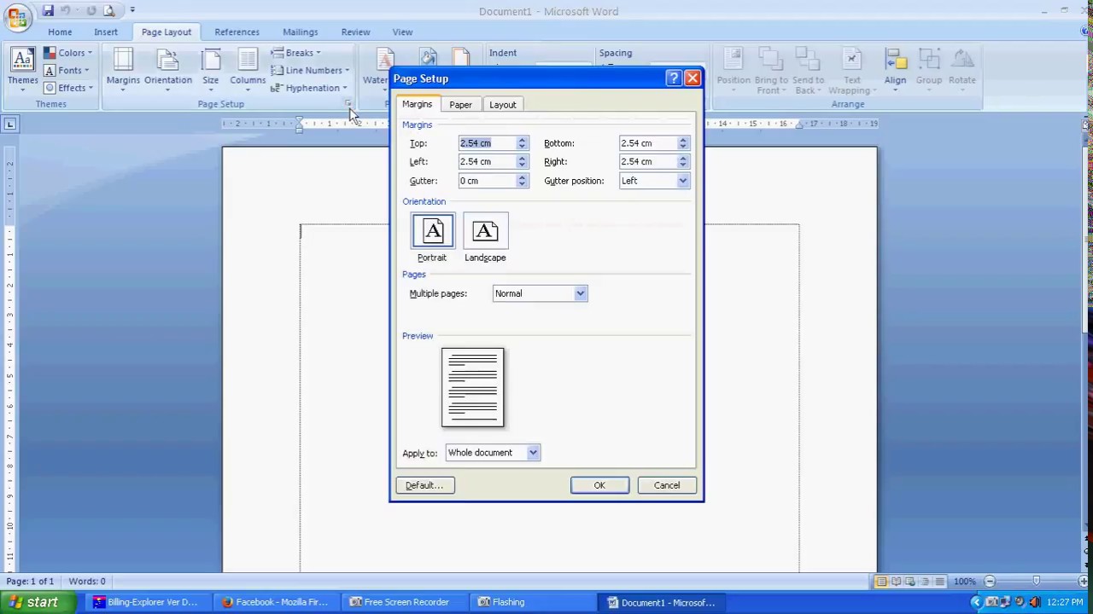
Task: Click the Page Setup dialog launcher arrow
Action: (x=348, y=104)
